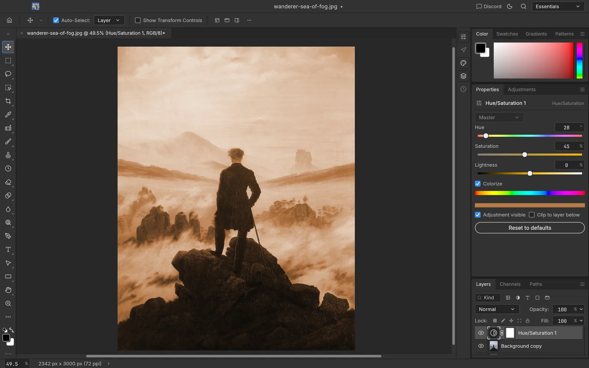Open the Essentials workspace dropdown
Viewport: 589px width, 368px height.
(558, 7)
